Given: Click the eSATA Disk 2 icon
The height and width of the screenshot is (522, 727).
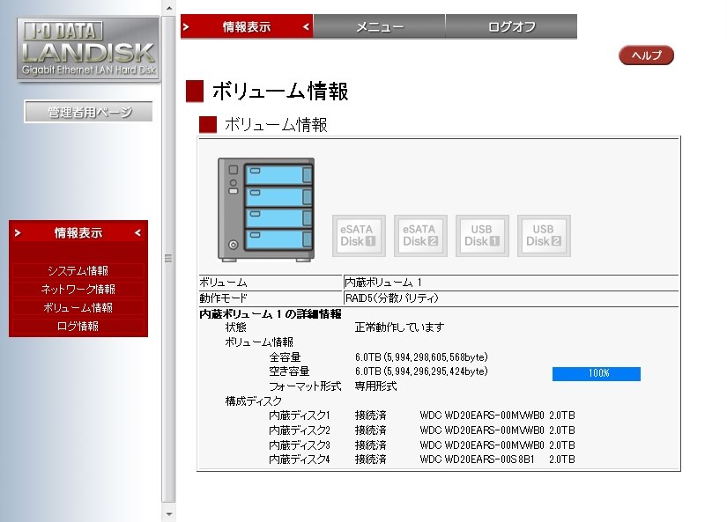Looking at the screenshot, I should pos(420,236).
